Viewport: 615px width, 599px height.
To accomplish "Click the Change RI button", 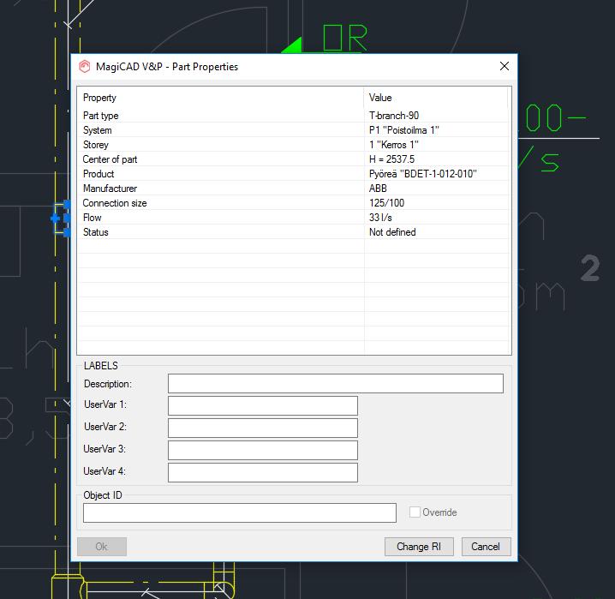I will point(419,547).
